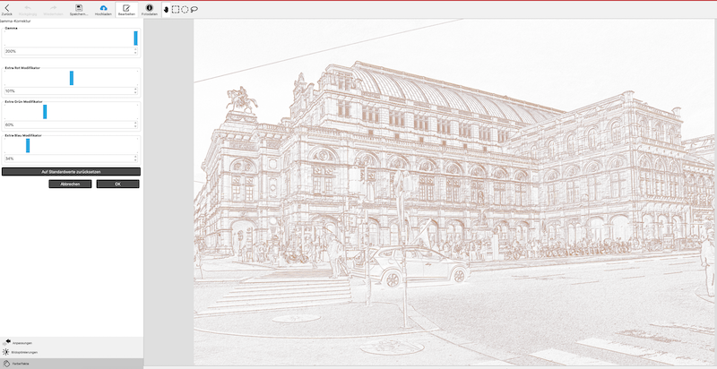
Task: Open the Anpassungen section
Action: point(72,342)
